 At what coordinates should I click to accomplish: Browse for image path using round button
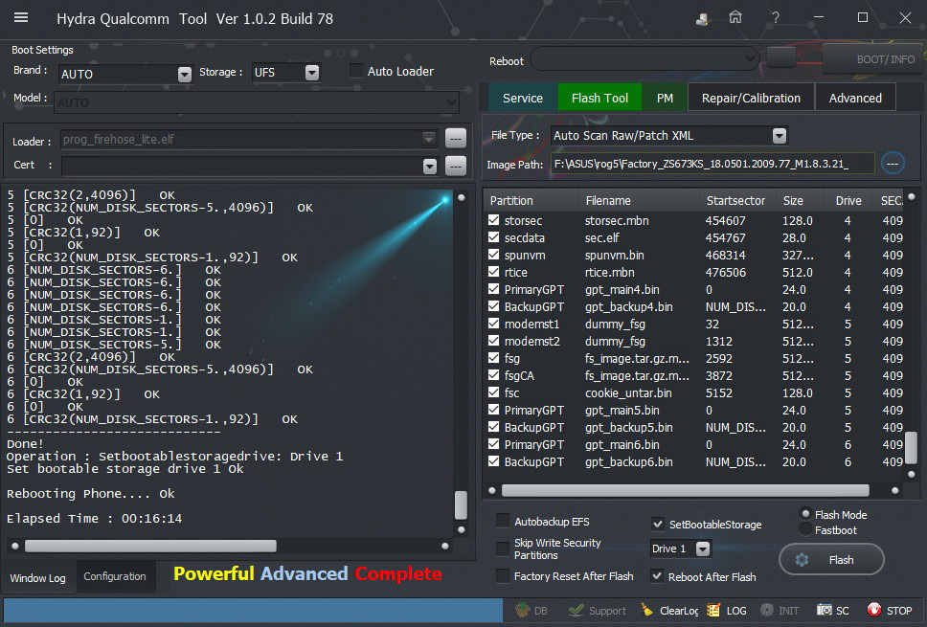893,163
